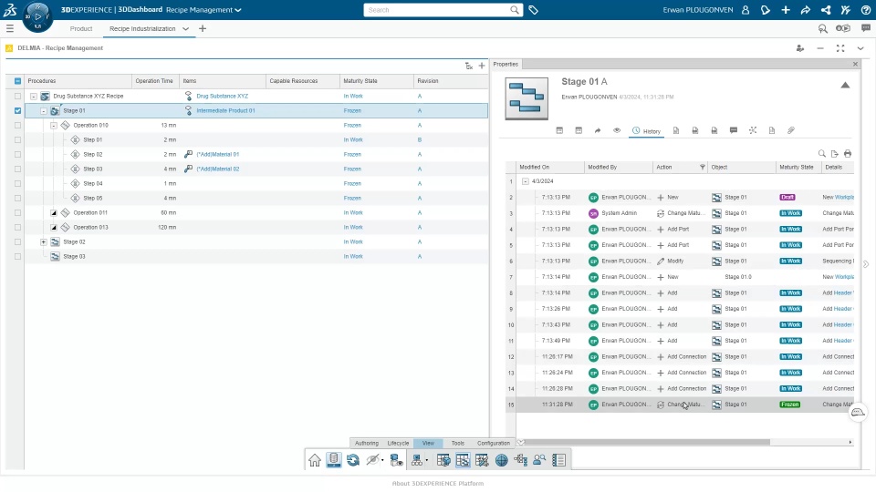Click the history table horizontal scrollbar

click(647, 443)
